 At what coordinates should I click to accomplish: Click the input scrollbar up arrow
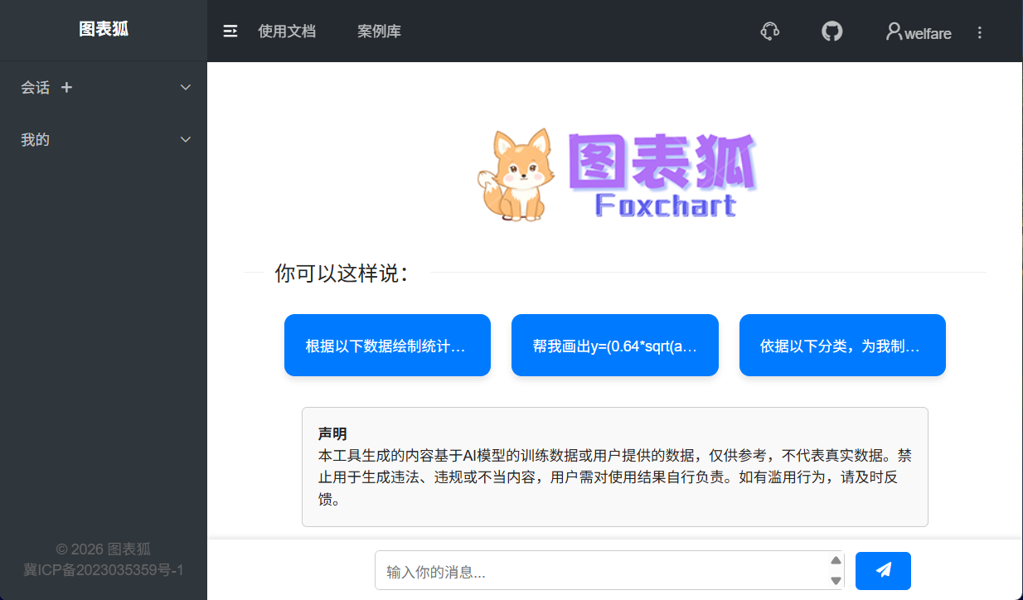tap(836, 560)
